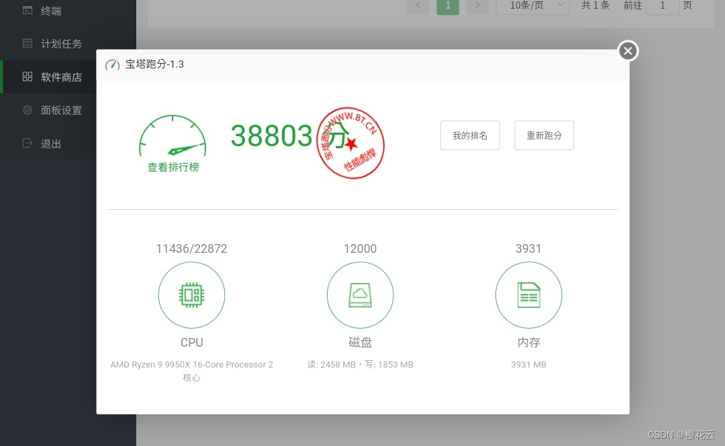Open 查看排行榜 leaderboard link
This screenshot has width=725, height=446.
(x=173, y=167)
